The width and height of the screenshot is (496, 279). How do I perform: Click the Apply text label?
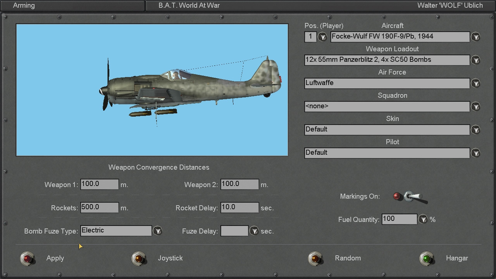point(55,258)
